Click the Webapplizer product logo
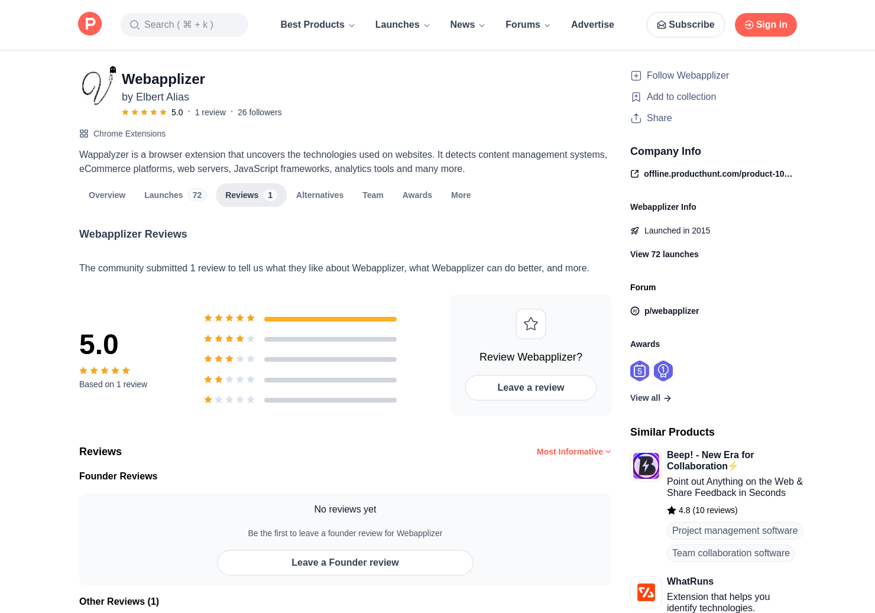 (x=98, y=87)
